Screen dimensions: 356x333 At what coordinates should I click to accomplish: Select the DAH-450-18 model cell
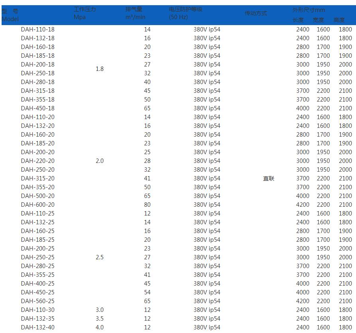point(38,108)
